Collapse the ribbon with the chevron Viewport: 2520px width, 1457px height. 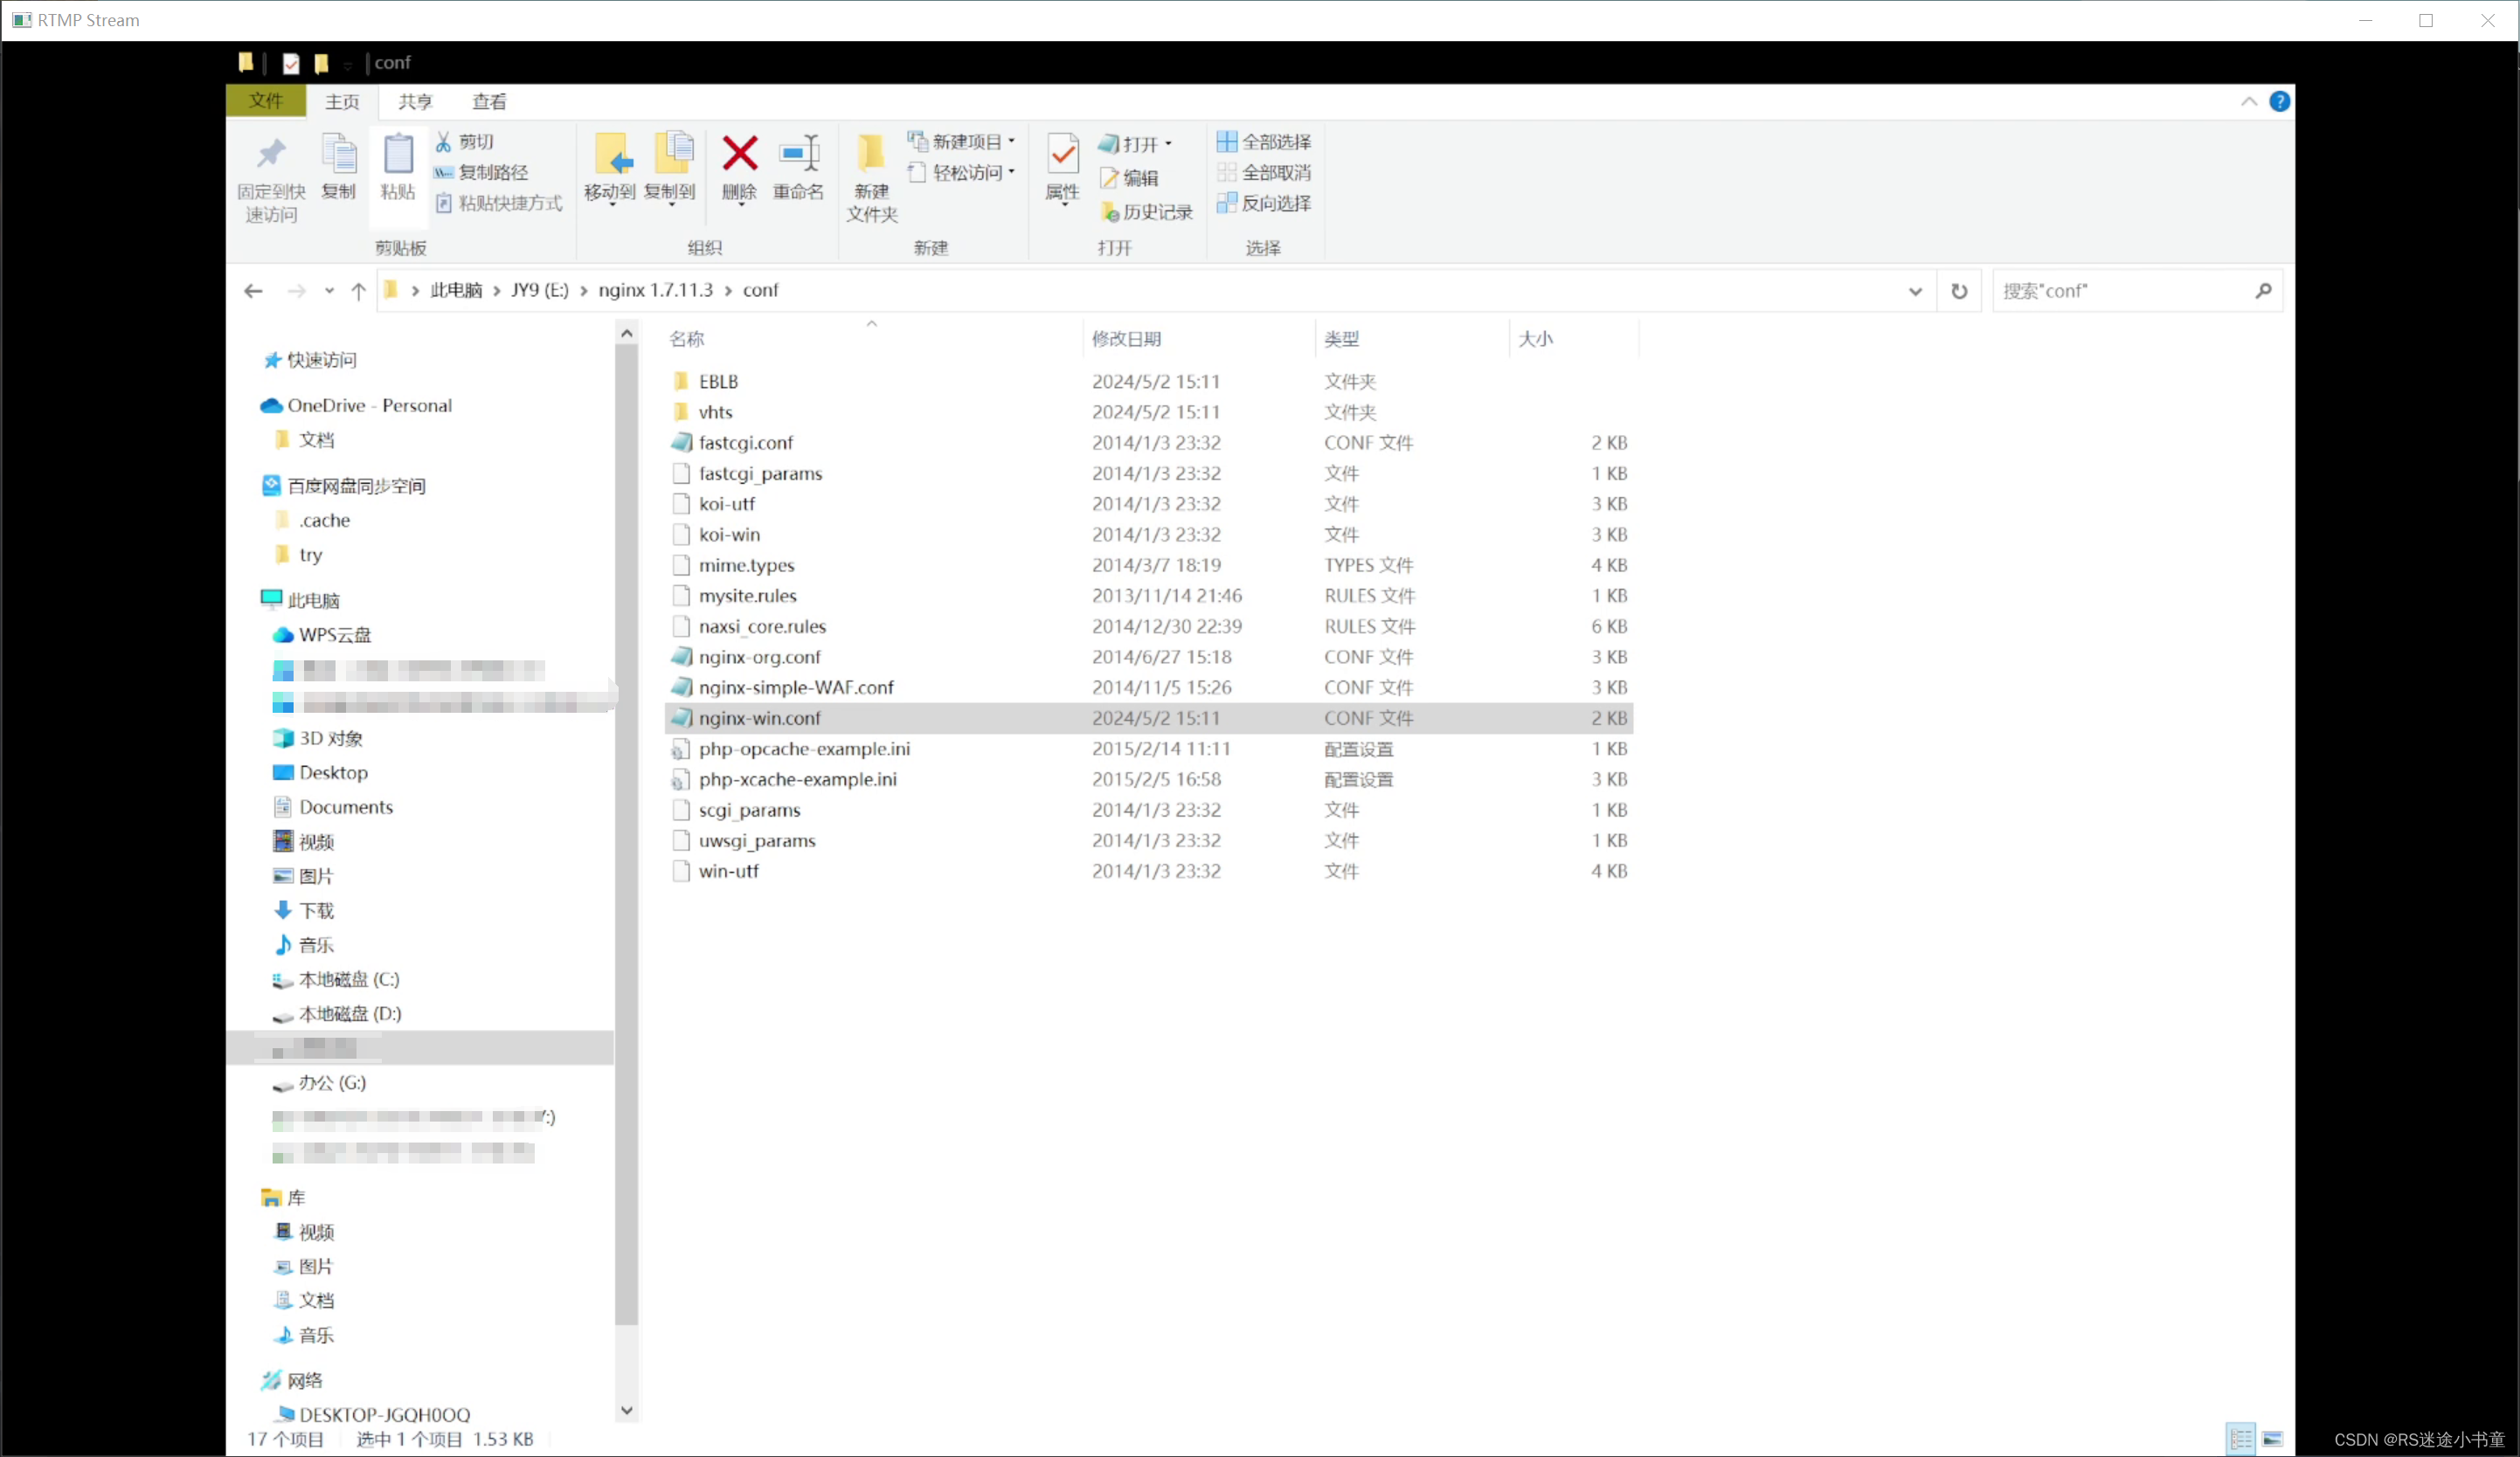(2248, 102)
